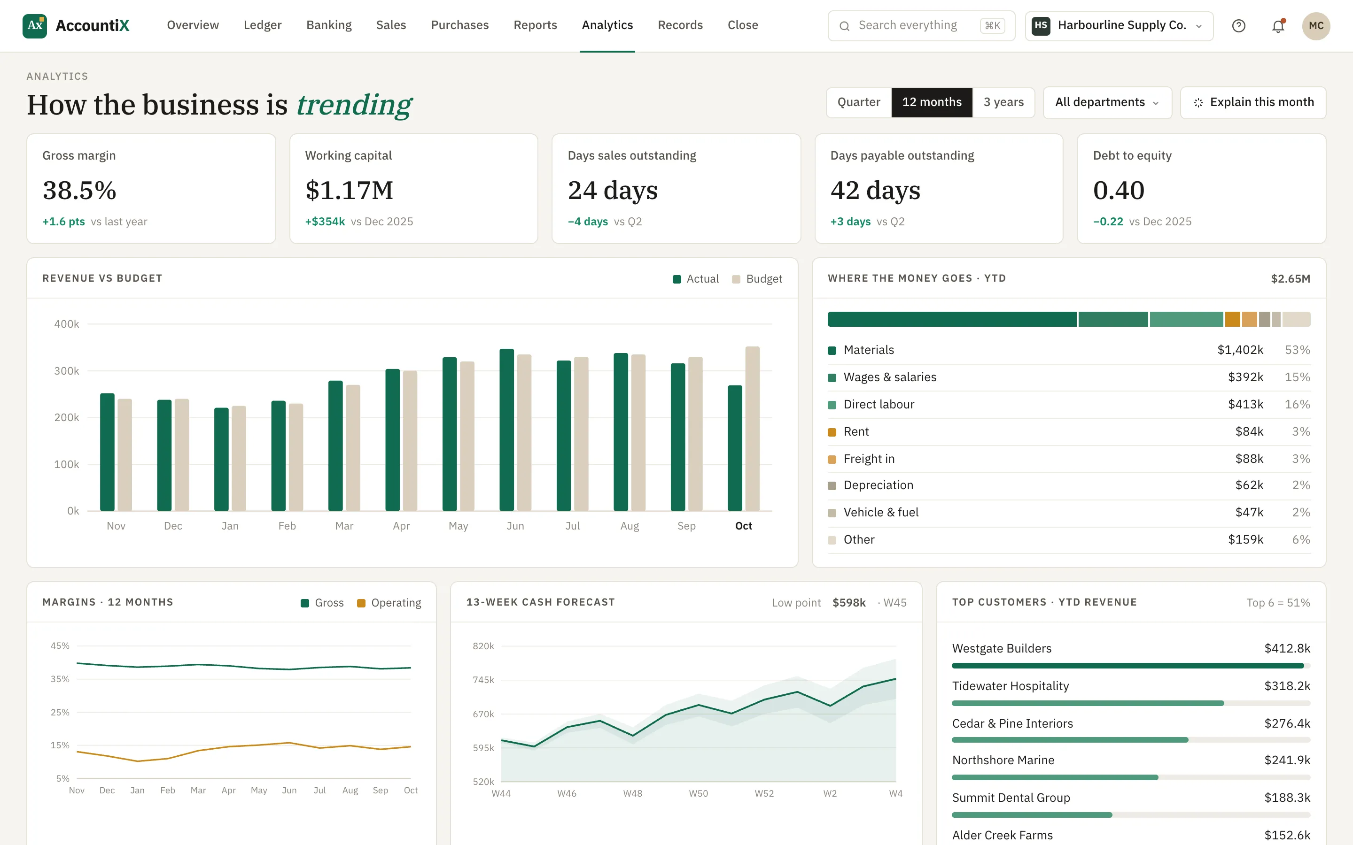The width and height of the screenshot is (1353, 845).
Task: Open the Reports tab
Action: coord(535,25)
